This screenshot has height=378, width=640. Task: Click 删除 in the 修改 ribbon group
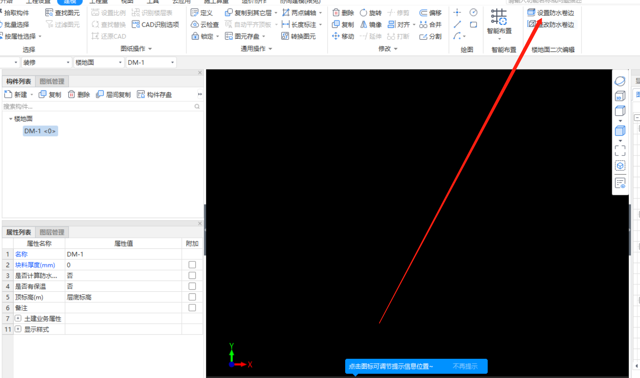343,13
